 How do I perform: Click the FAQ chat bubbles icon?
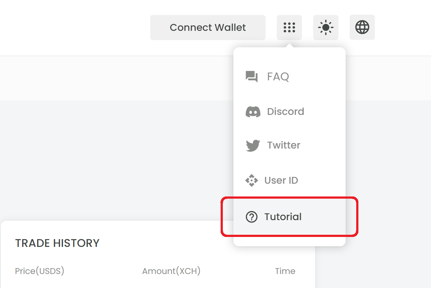point(252,77)
